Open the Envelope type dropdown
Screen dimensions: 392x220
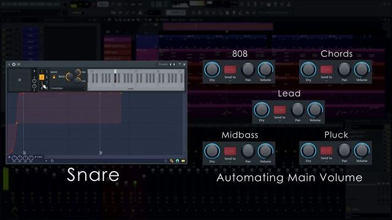point(68,88)
